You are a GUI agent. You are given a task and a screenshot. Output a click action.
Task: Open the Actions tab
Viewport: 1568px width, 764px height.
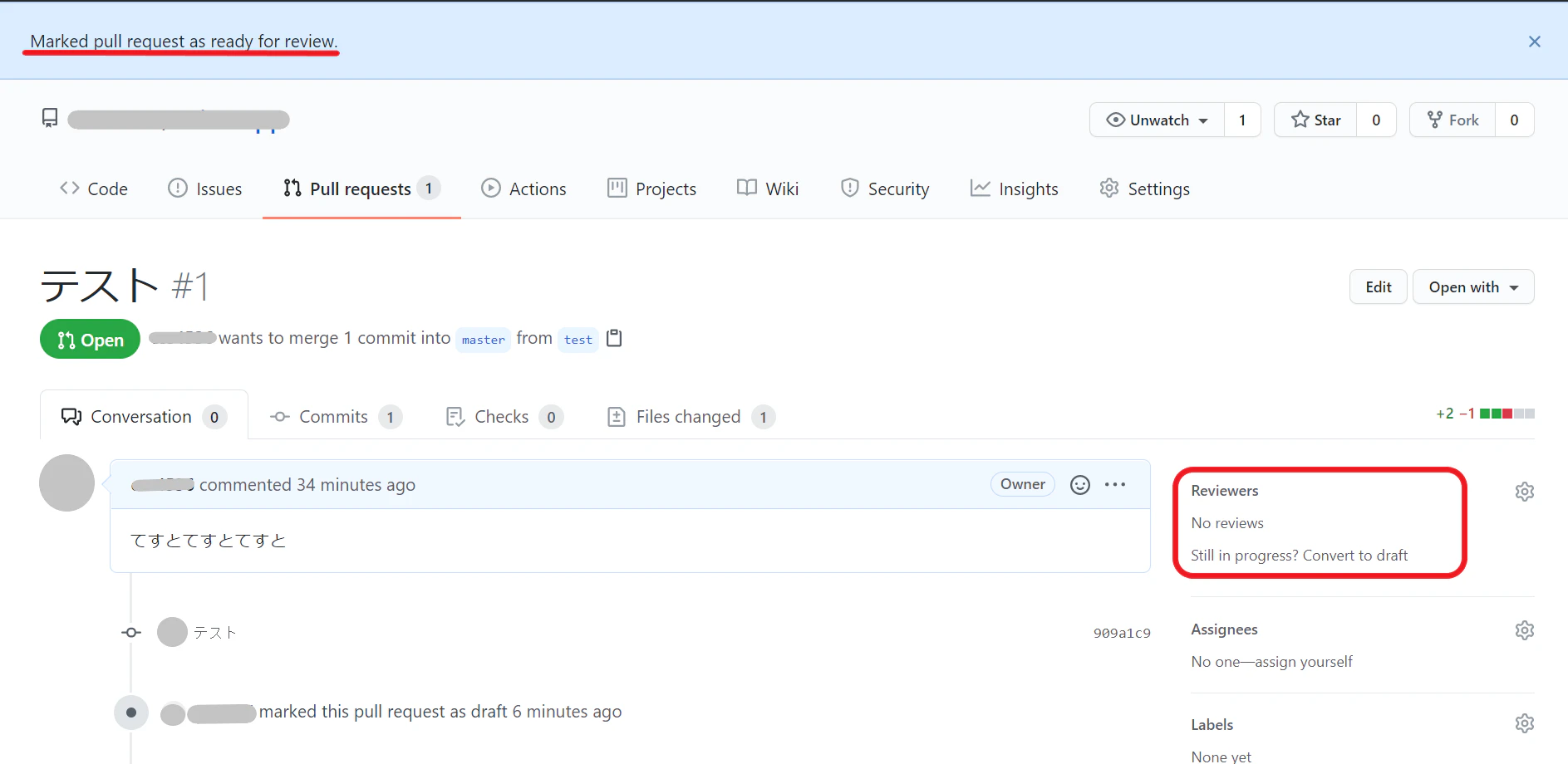point(523,189)
